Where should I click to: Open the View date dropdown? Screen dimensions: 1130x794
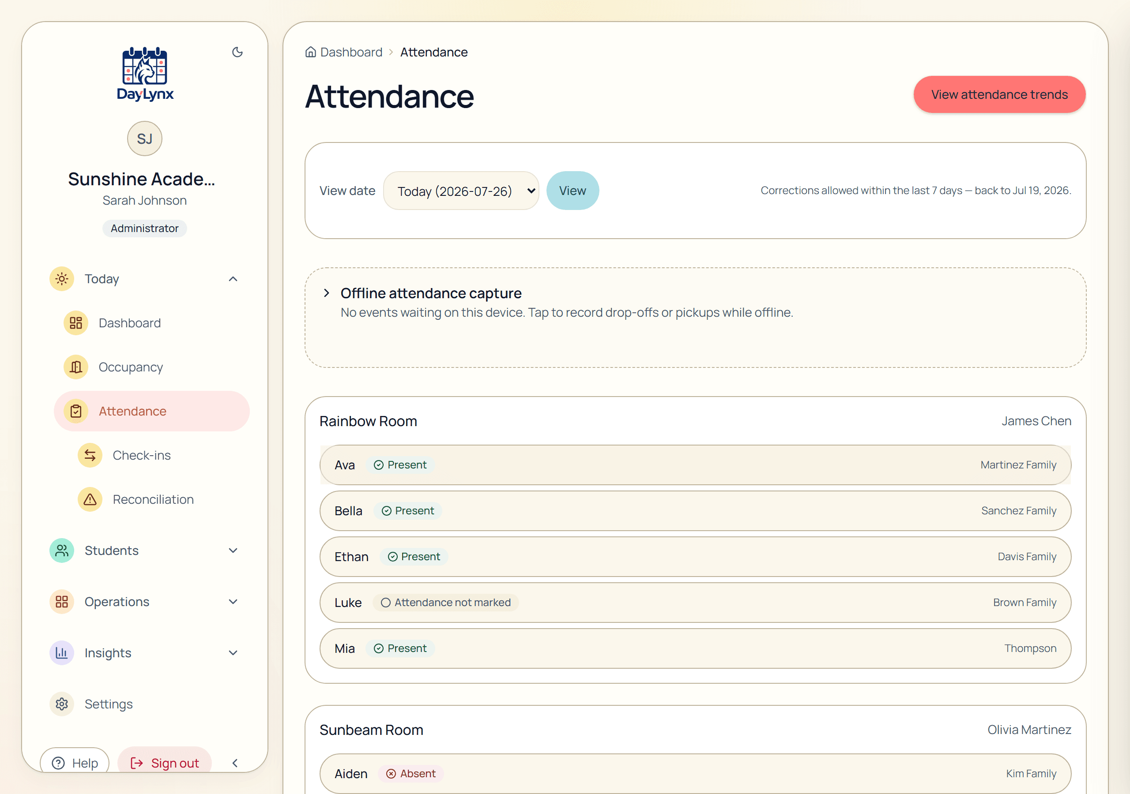tap(461, 191)
